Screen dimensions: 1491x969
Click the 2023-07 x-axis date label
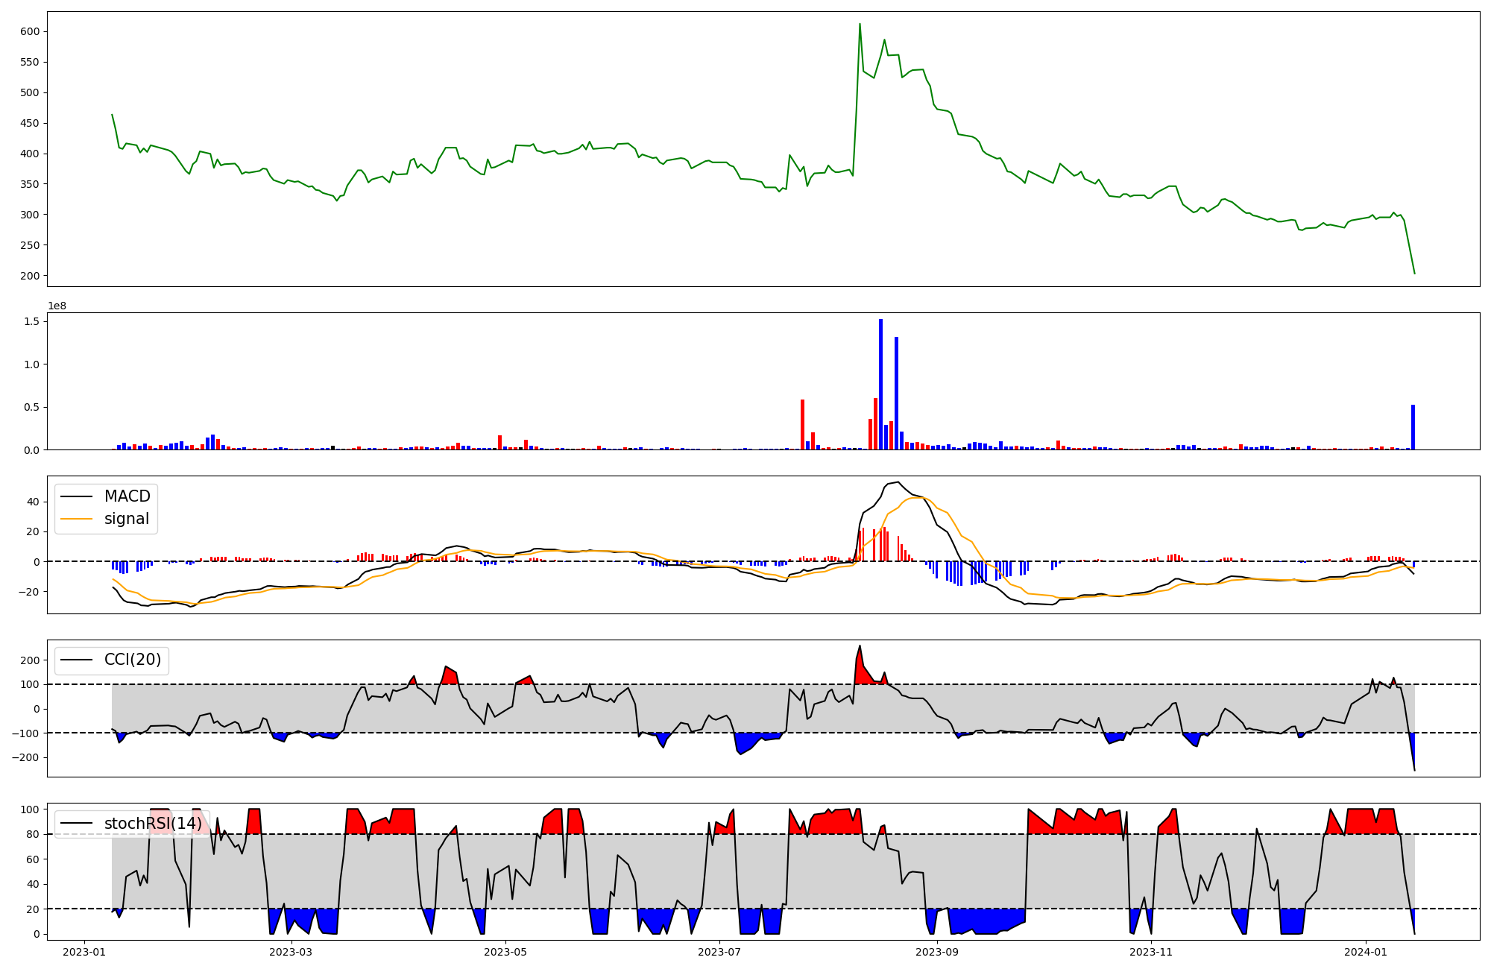tap(719, 952)
